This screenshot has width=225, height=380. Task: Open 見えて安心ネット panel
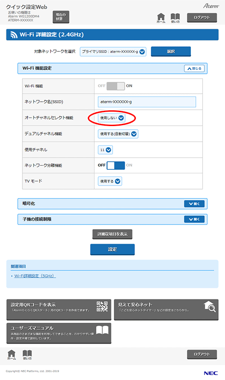(166, 309)
